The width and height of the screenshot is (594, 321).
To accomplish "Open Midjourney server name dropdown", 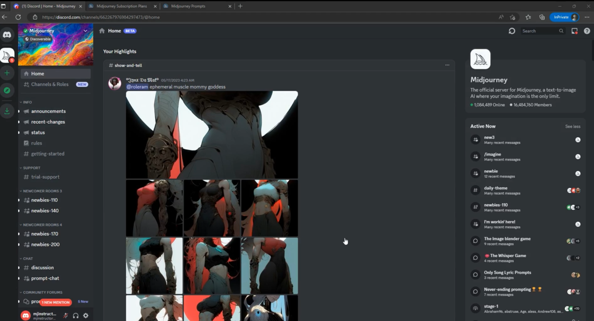I will click(x=85, y=31).
